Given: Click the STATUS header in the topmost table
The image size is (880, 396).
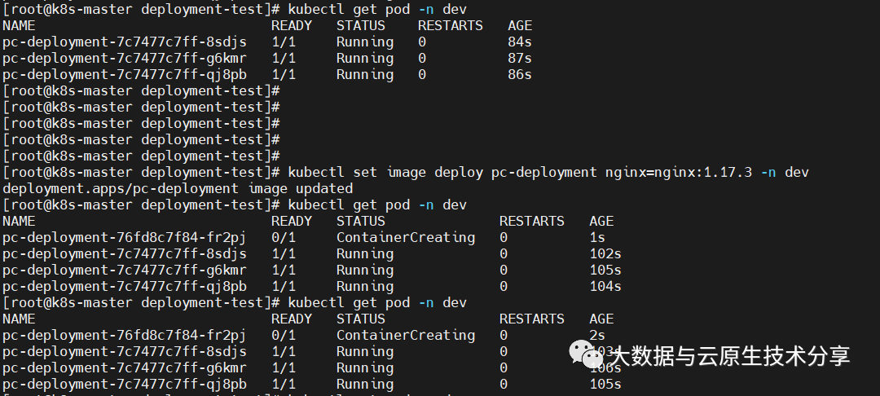Looking at the screenshot, I should click(x=360, y=25).
